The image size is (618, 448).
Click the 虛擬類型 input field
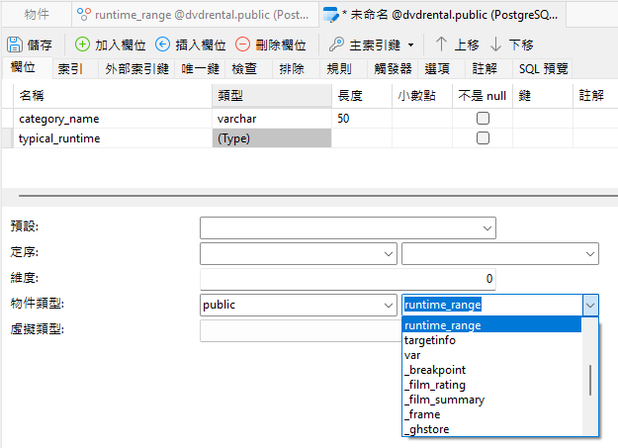click(x=301, y=330)
